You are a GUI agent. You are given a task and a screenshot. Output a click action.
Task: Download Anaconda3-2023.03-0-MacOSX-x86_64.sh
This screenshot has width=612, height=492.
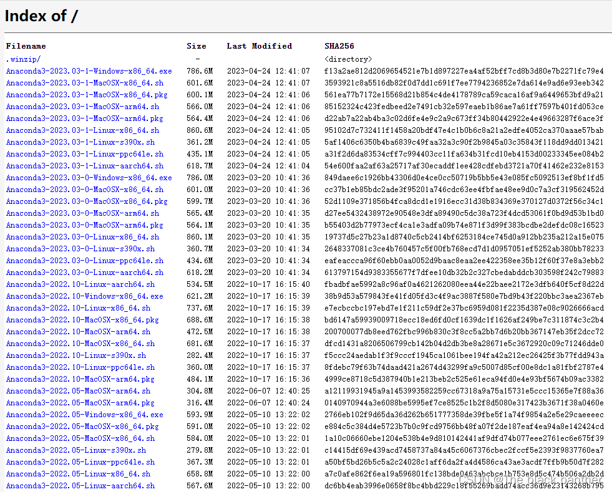coord(85,190)
